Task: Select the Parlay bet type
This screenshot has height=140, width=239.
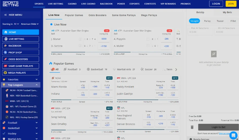Action: (x=207, y=21)
